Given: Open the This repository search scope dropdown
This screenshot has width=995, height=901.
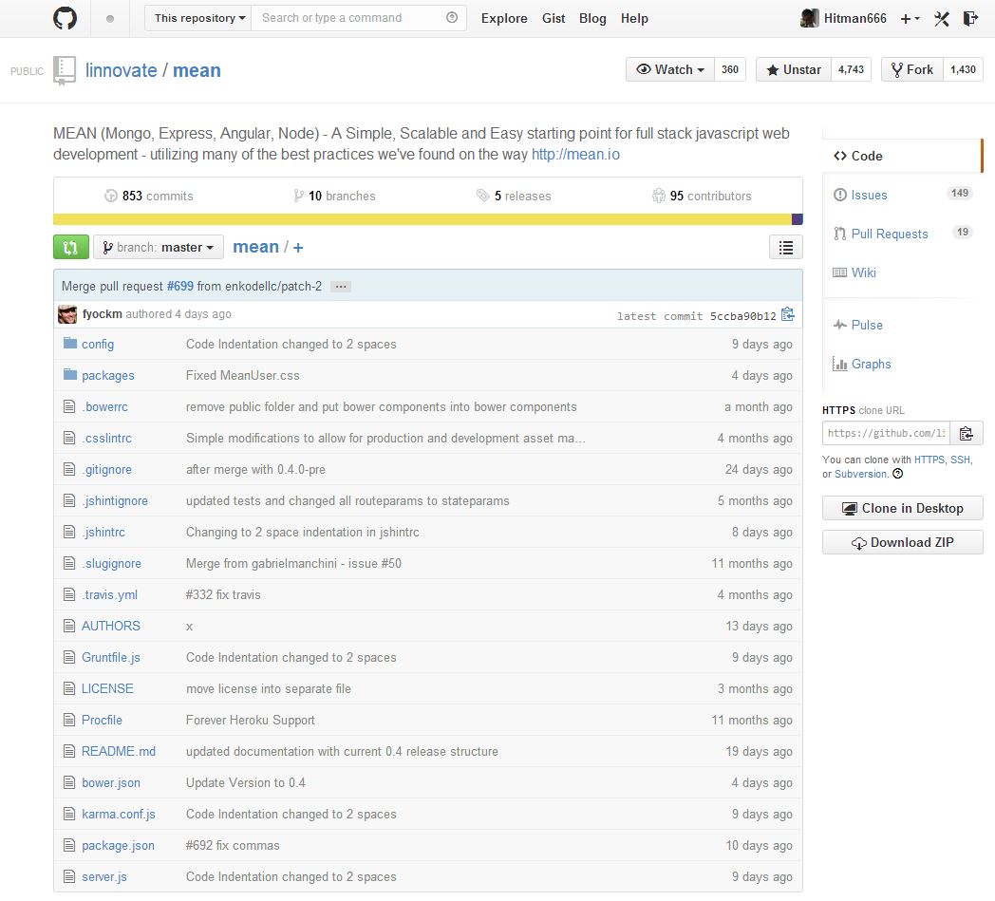Looking at the screenshot, I should tap(198, 18).
